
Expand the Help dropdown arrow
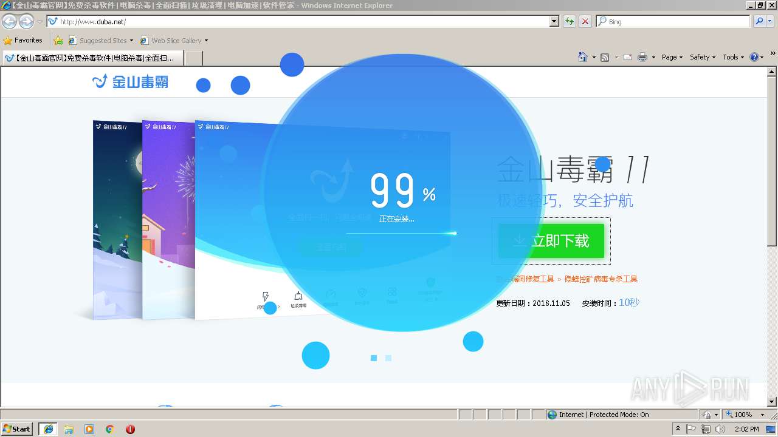pos(762,57)
